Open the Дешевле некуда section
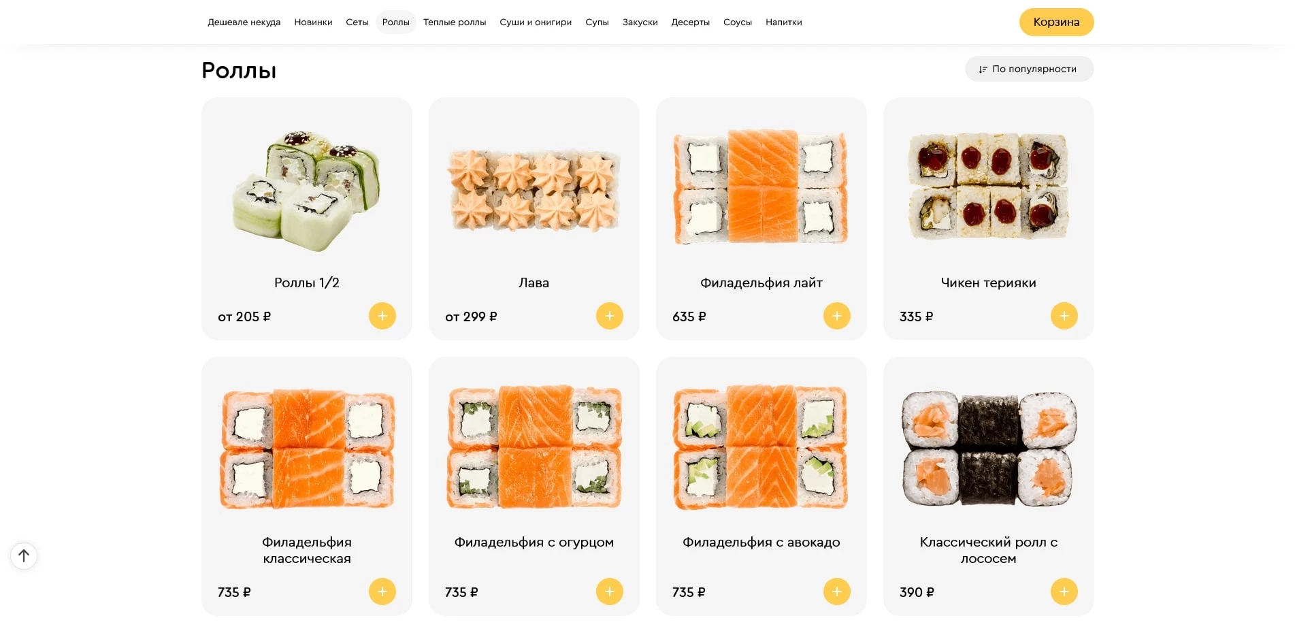The width and height of the screenshot is (1295, 631). (244, 22)
